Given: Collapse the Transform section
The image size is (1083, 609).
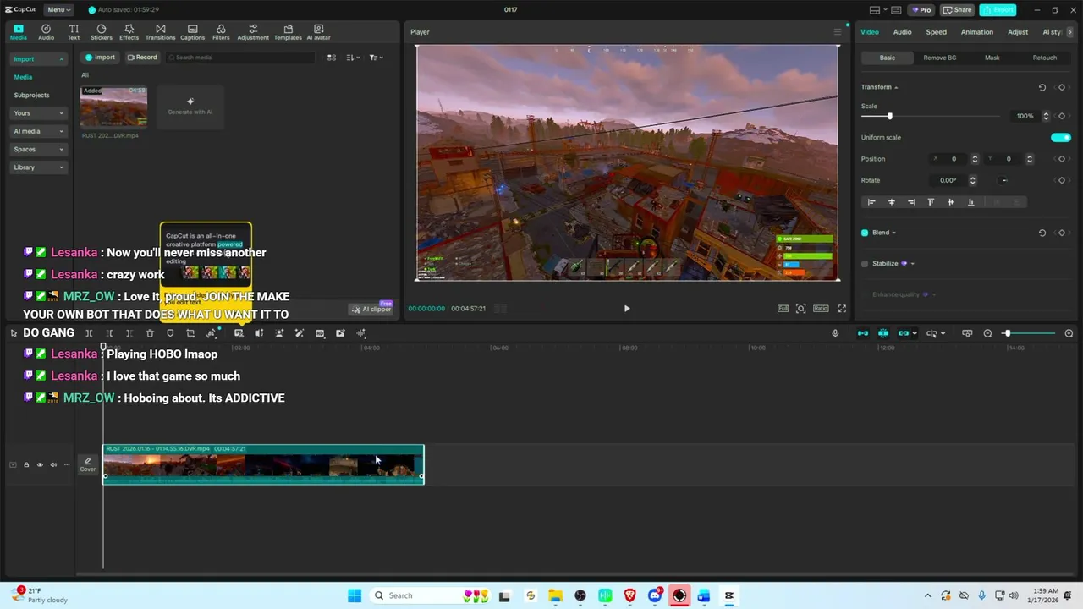Looking at the screenshot, I should (x=896, y=87).
